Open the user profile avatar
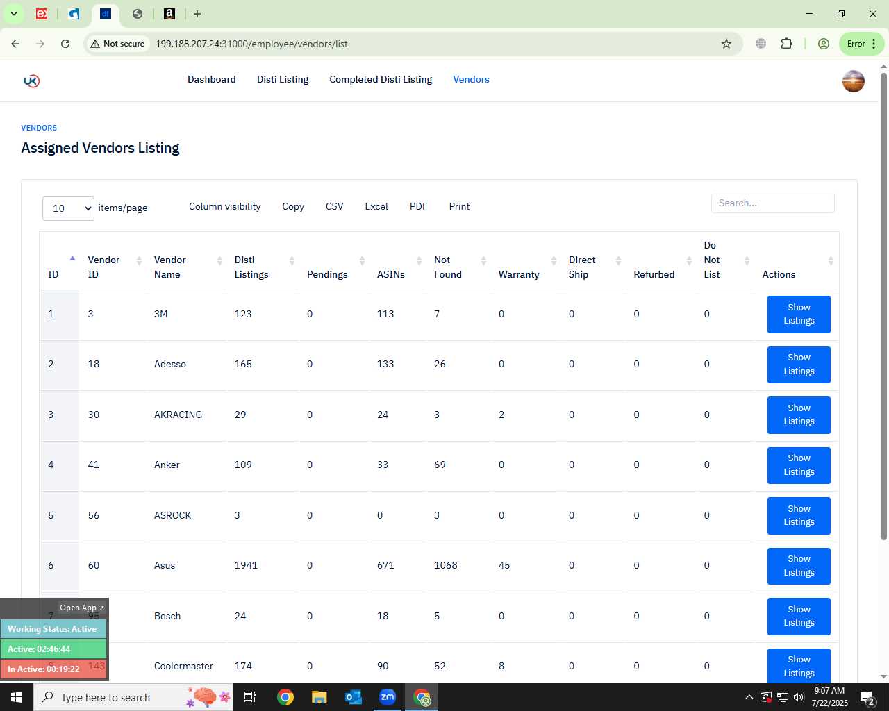Image resolution: width=889 pixels, height=711 pixels. pyautogui.click(x=853, y=81)
